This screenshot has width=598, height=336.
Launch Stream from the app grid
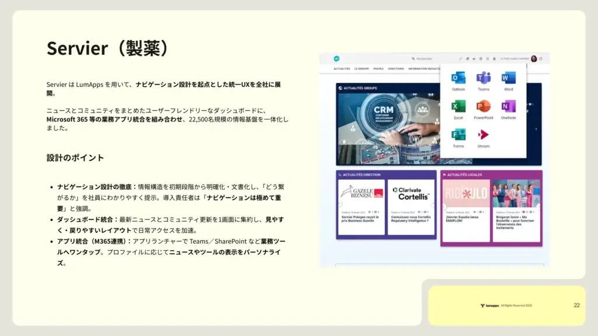483,135
